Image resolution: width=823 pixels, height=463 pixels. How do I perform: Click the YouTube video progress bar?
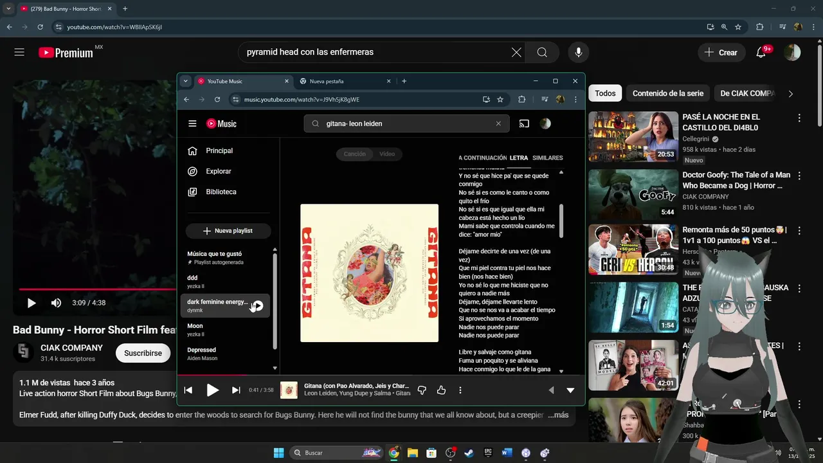(x=96, y=289)
